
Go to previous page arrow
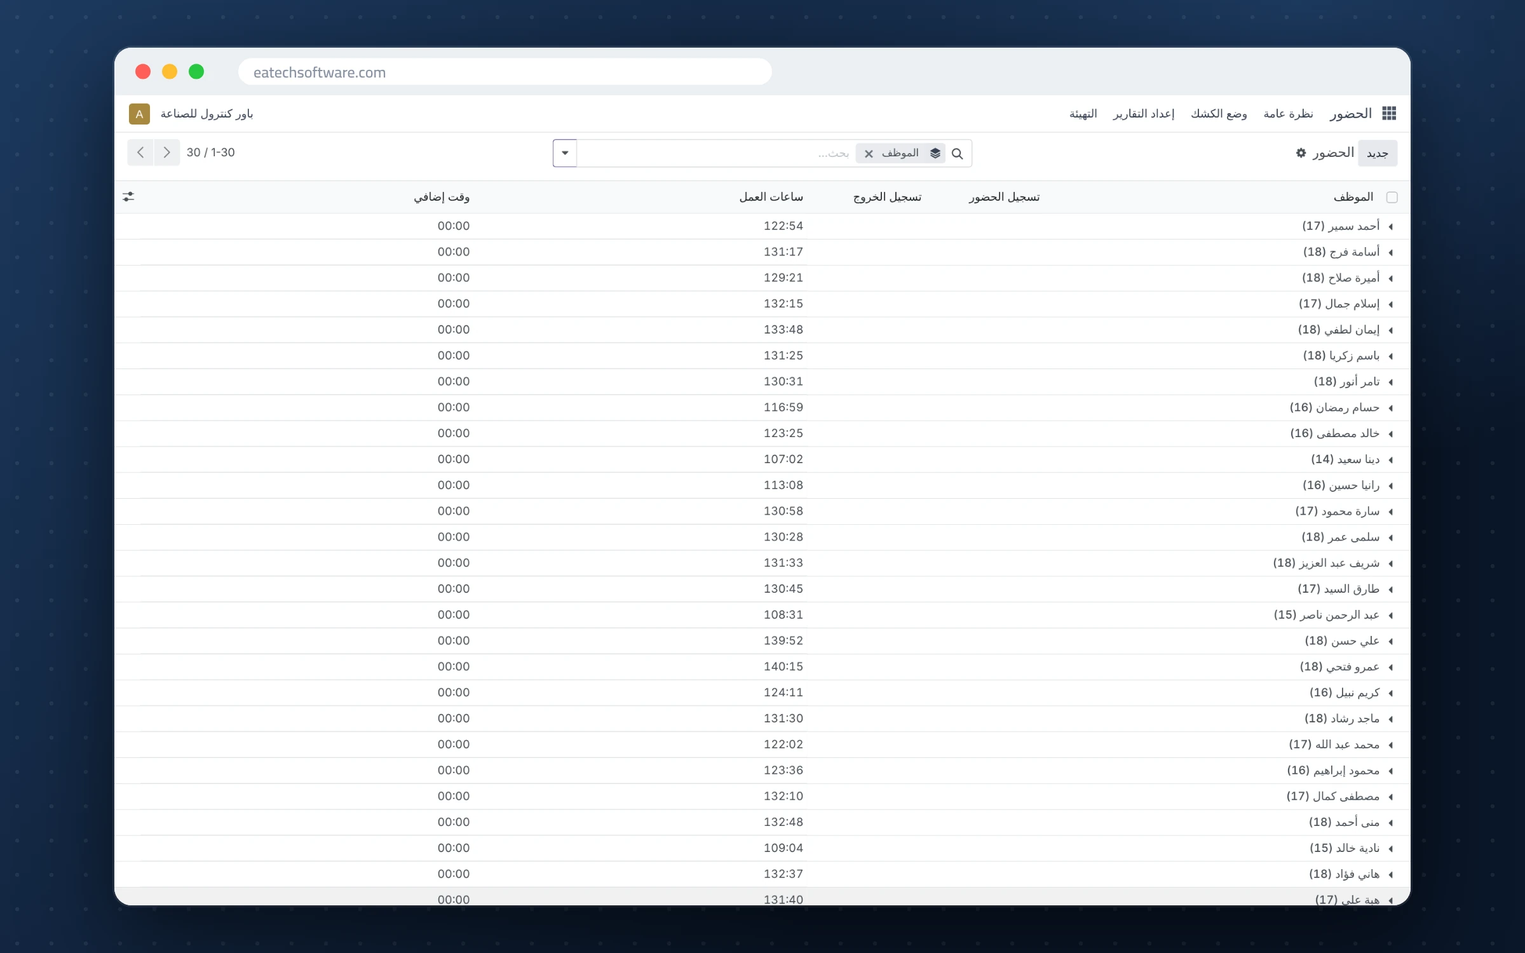tap(140, 152)
